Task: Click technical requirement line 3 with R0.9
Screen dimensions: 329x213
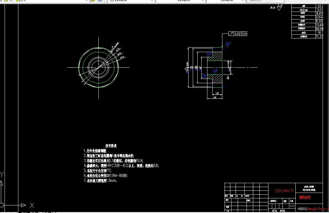Action: [x=114, y=161]
